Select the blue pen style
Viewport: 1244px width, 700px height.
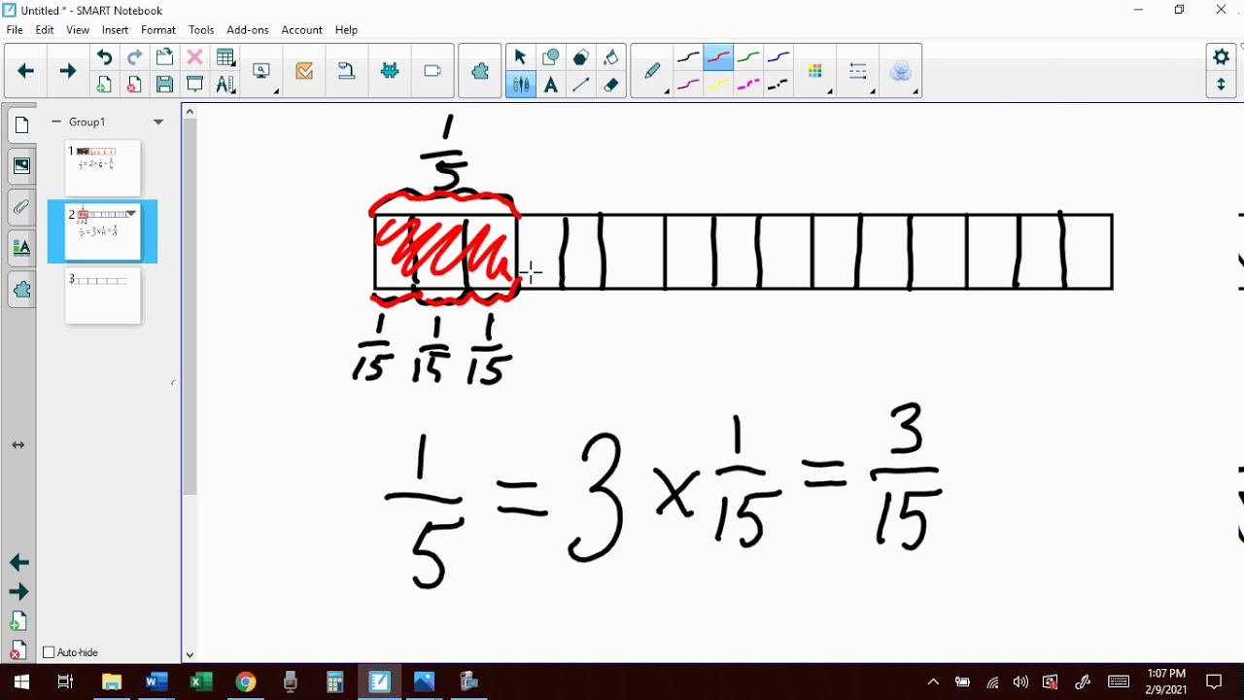click(x=778, y=57)
